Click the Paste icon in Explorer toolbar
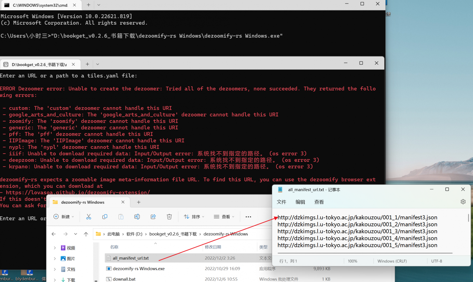This screenshot has width=473, height=282. pos(121,217)
